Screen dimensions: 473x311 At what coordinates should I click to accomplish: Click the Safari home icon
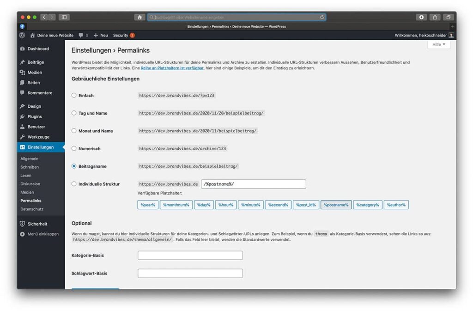pos(139,17)
